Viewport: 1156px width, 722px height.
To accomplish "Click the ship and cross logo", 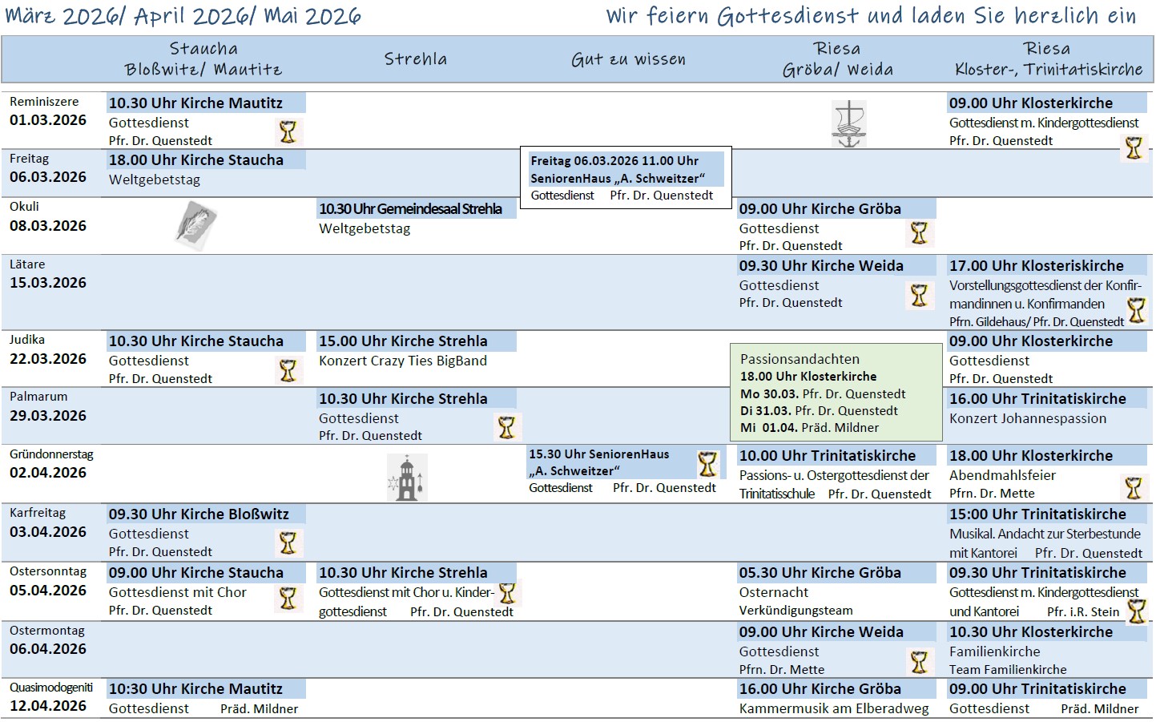I will (848, 124).
